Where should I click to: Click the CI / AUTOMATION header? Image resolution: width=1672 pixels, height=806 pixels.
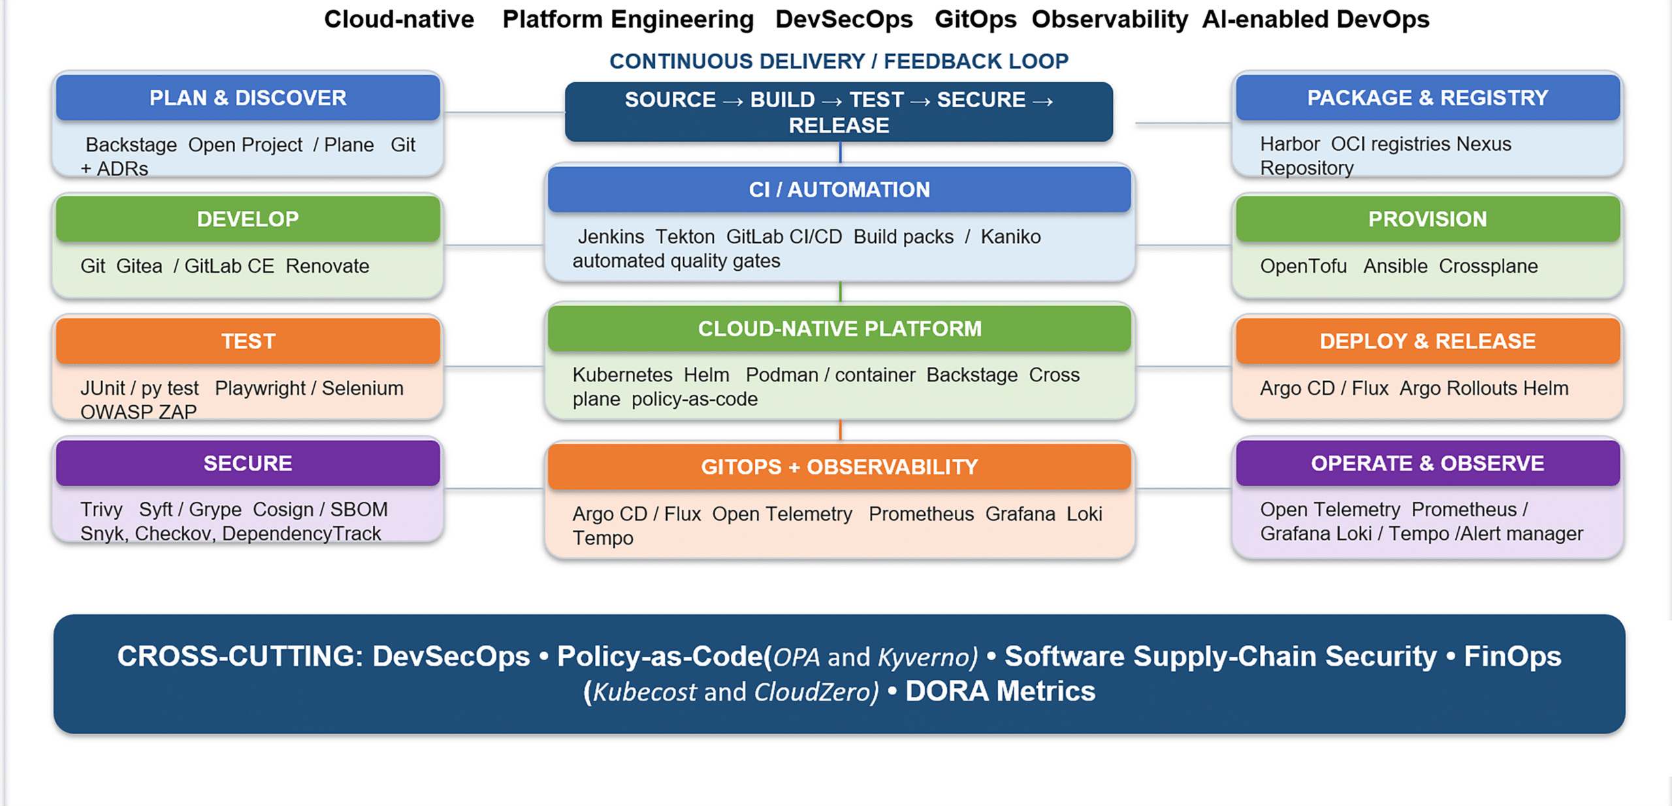coord(839,190)
